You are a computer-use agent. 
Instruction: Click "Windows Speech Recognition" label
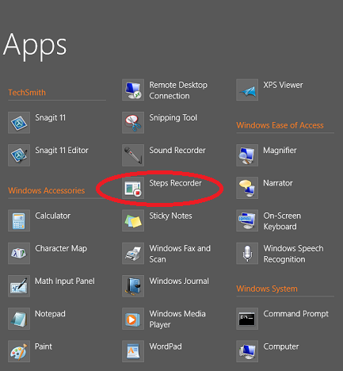293,254
